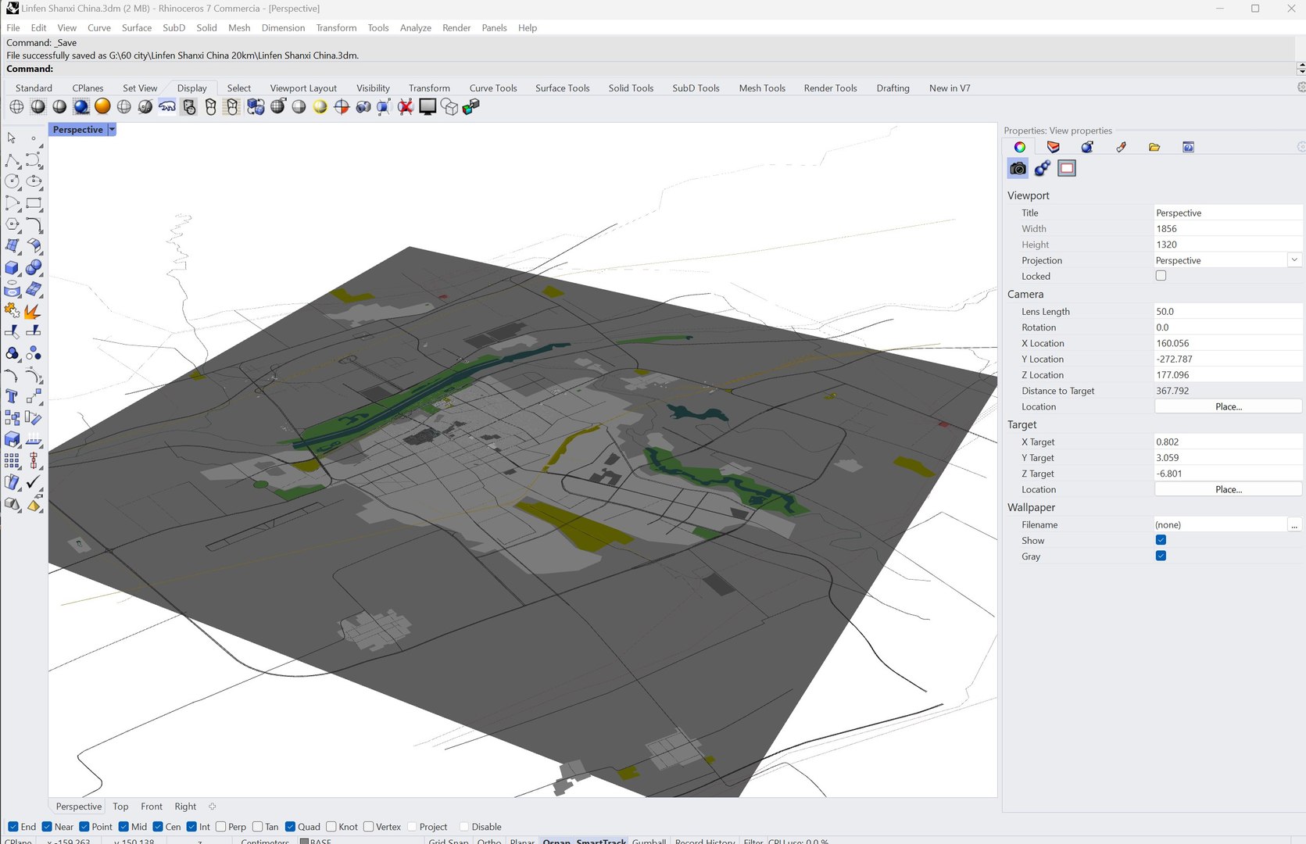The width and height of the screenshot is (1306, 844).
Task: Click the Arctic display polar bear icon
Action: point(167,107)
